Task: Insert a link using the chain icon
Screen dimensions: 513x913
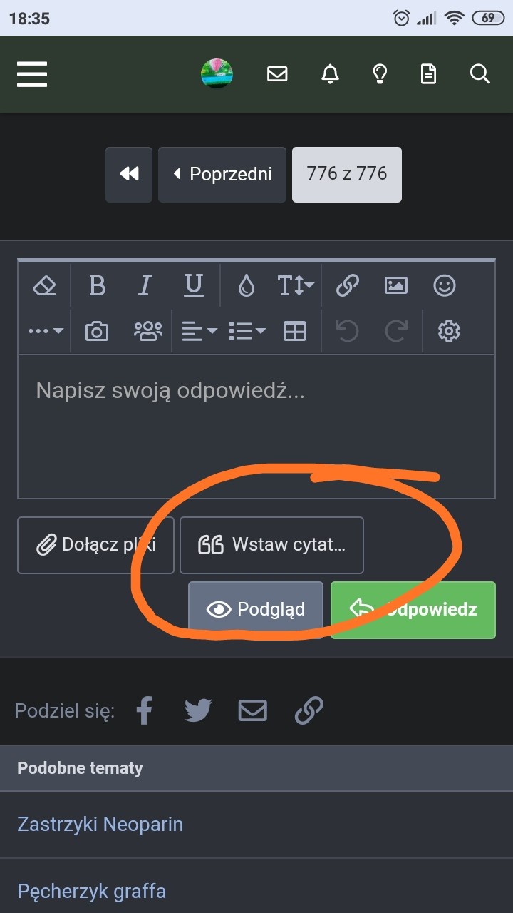Action: 347,286
